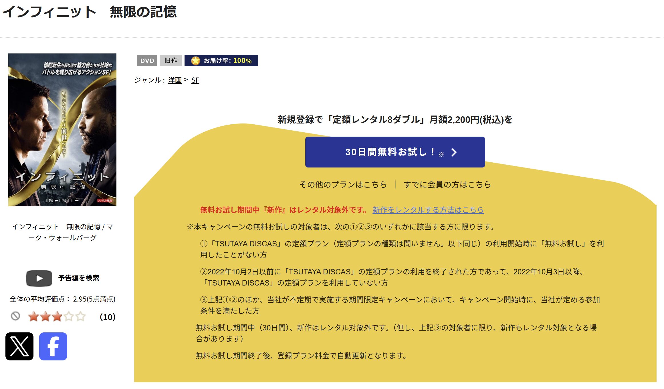Open the (10) review count link
Screen dimensions: 664x389
108,317
